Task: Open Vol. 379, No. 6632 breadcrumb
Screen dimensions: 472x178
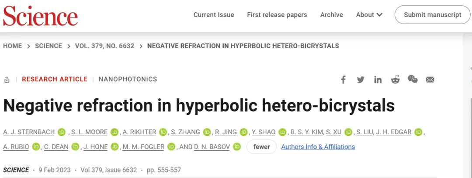Action: tap(104, 46)
